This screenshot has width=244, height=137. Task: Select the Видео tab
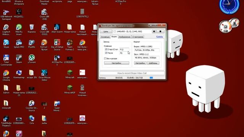coord(114,37)
